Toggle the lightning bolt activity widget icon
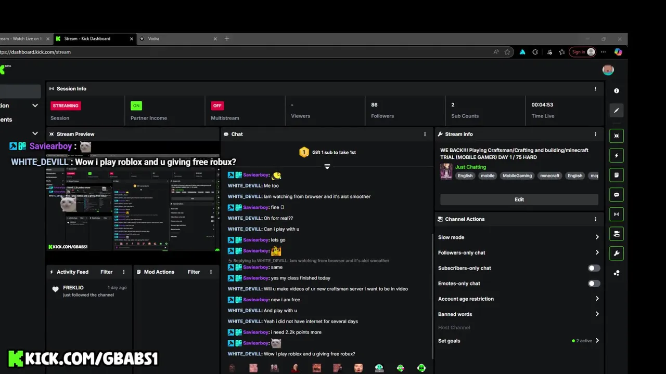The width and height of the screenshot is (666, 374). pos(617,155)
